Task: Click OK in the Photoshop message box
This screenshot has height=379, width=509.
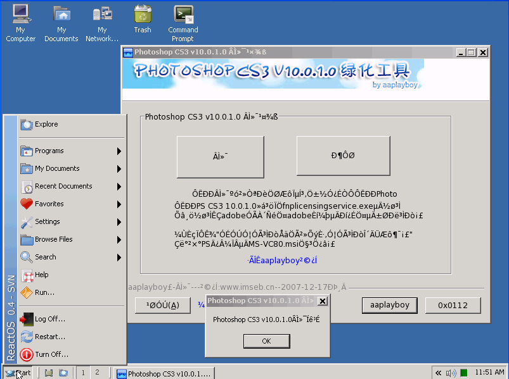Action: pos(266,341)
